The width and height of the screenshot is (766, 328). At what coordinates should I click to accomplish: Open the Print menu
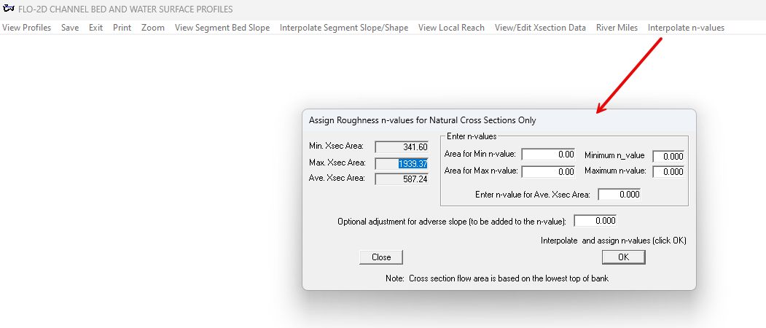(x=122, y=28)
